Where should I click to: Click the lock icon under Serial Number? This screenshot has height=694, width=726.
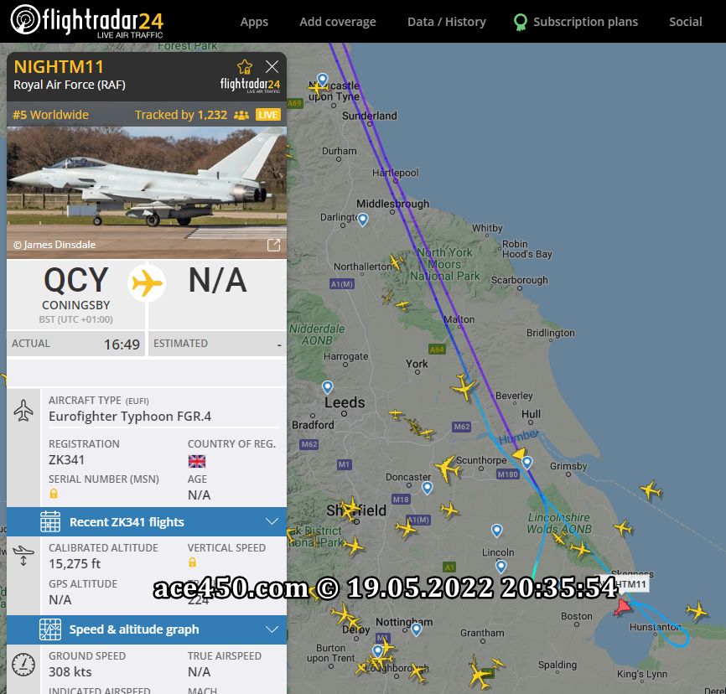point(54,494)
